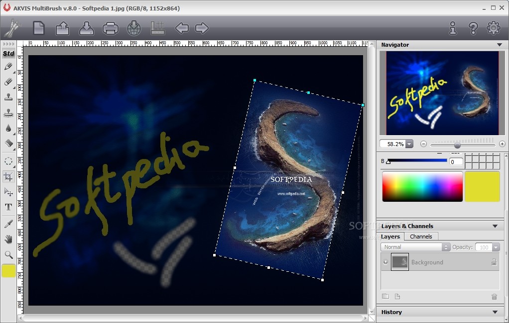Viewport: 509px width, 323px height.
Task: Select the Move tool
Action: point(8,192)
